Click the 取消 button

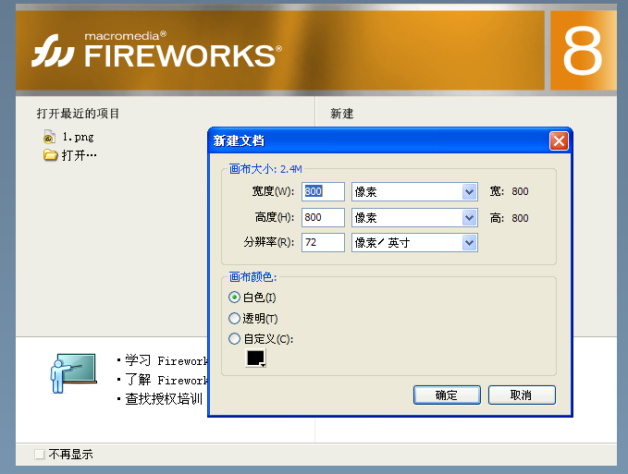[522, 395]
